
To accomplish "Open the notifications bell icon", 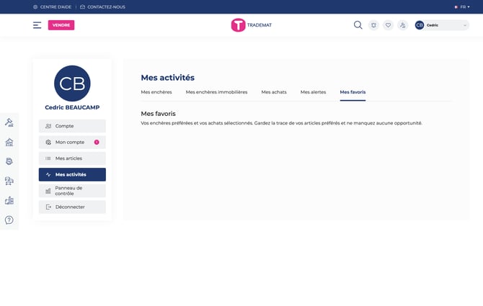I will coord(373,25).
